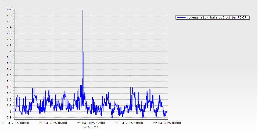Screen dimensions: 258x134
Task: Click the 21-04-2025 00:00 time label
Action: [x=15, y=123]
